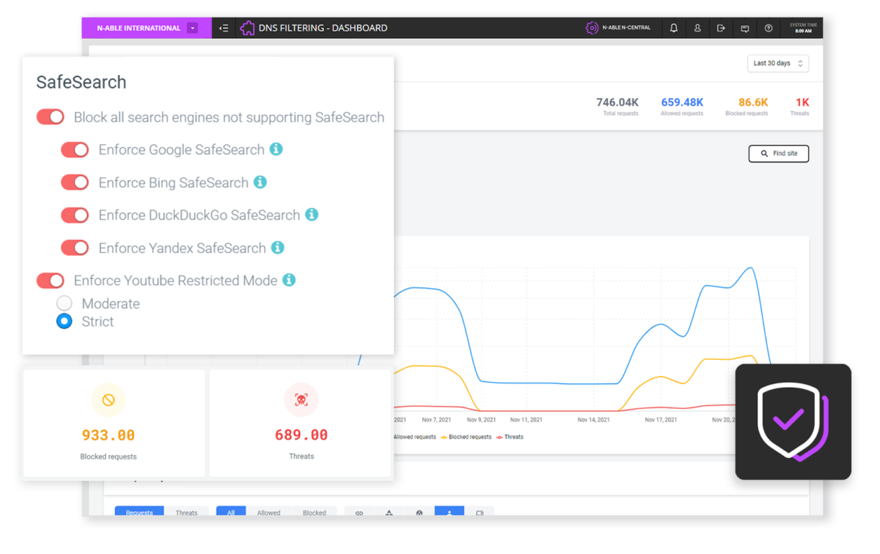This screenshot has height=554, width=880.
Task: Click the Find site button
Action: (x=779, y=153)
